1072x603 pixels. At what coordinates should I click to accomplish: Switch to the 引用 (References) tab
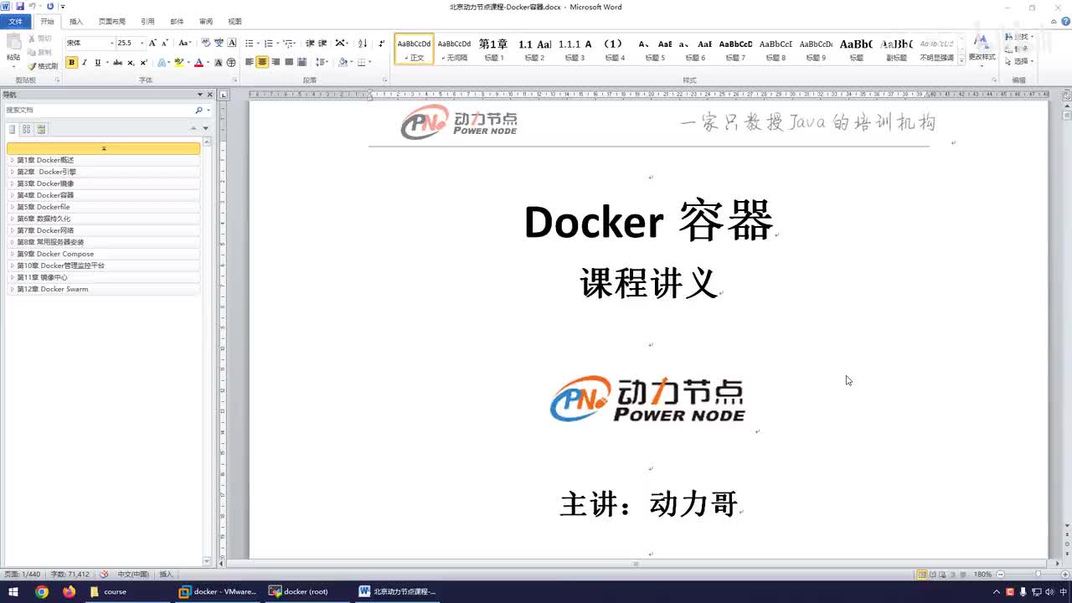147,22
